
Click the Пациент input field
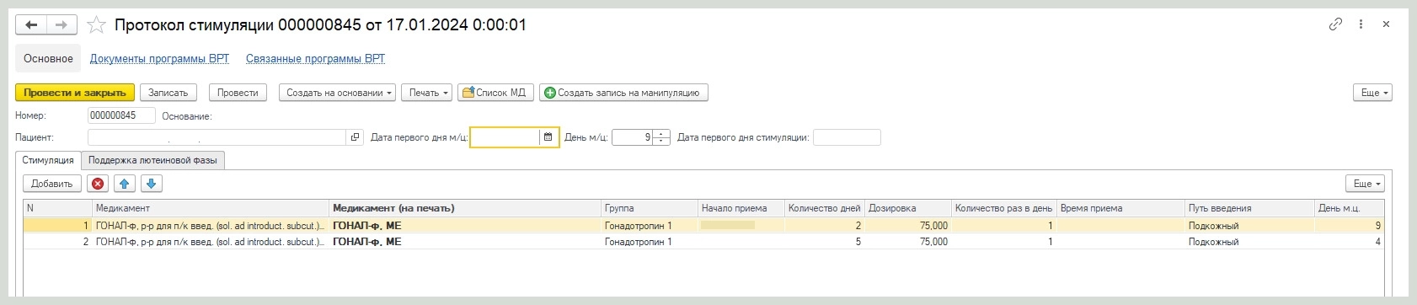point(217,137)
